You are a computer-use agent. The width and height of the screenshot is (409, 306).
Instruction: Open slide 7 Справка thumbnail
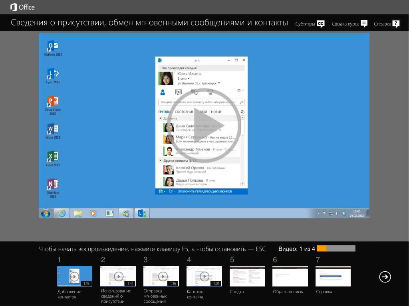click(333, 276)
